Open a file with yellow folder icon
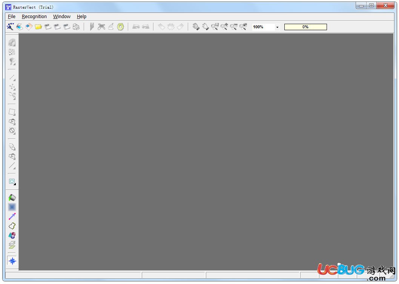This screenshot has width=399, height=284. coord(38,26)
